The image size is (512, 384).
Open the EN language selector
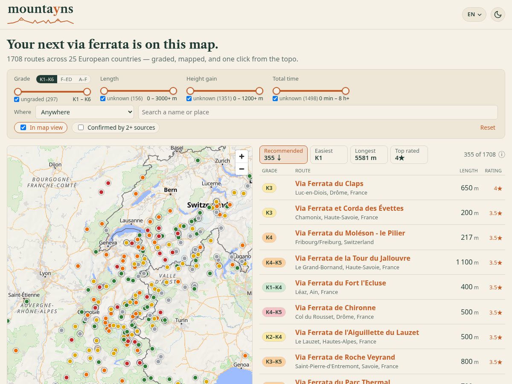[x=474, y=15]
